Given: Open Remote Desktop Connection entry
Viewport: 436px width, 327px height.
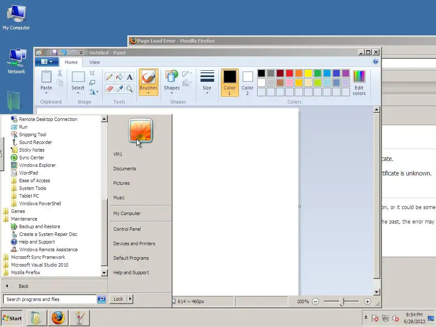Looking at the screenshot, I should coord(48,119).
